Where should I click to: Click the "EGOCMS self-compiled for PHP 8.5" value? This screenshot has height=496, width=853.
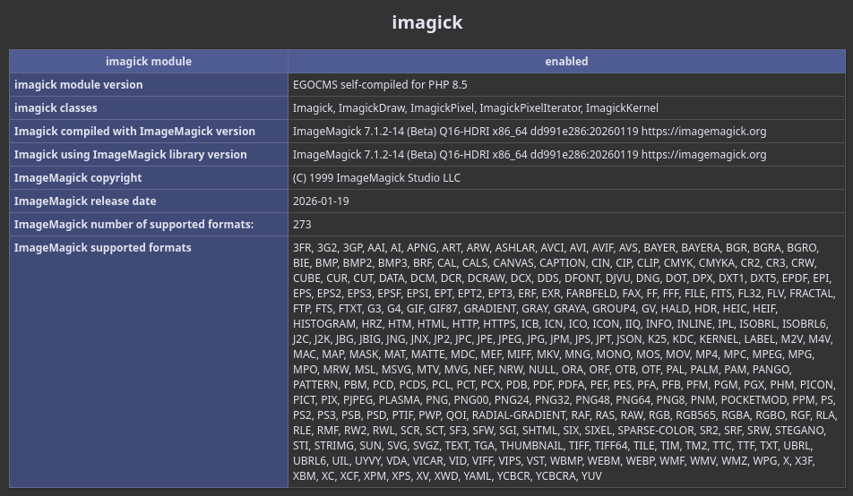tap(380, 85)
